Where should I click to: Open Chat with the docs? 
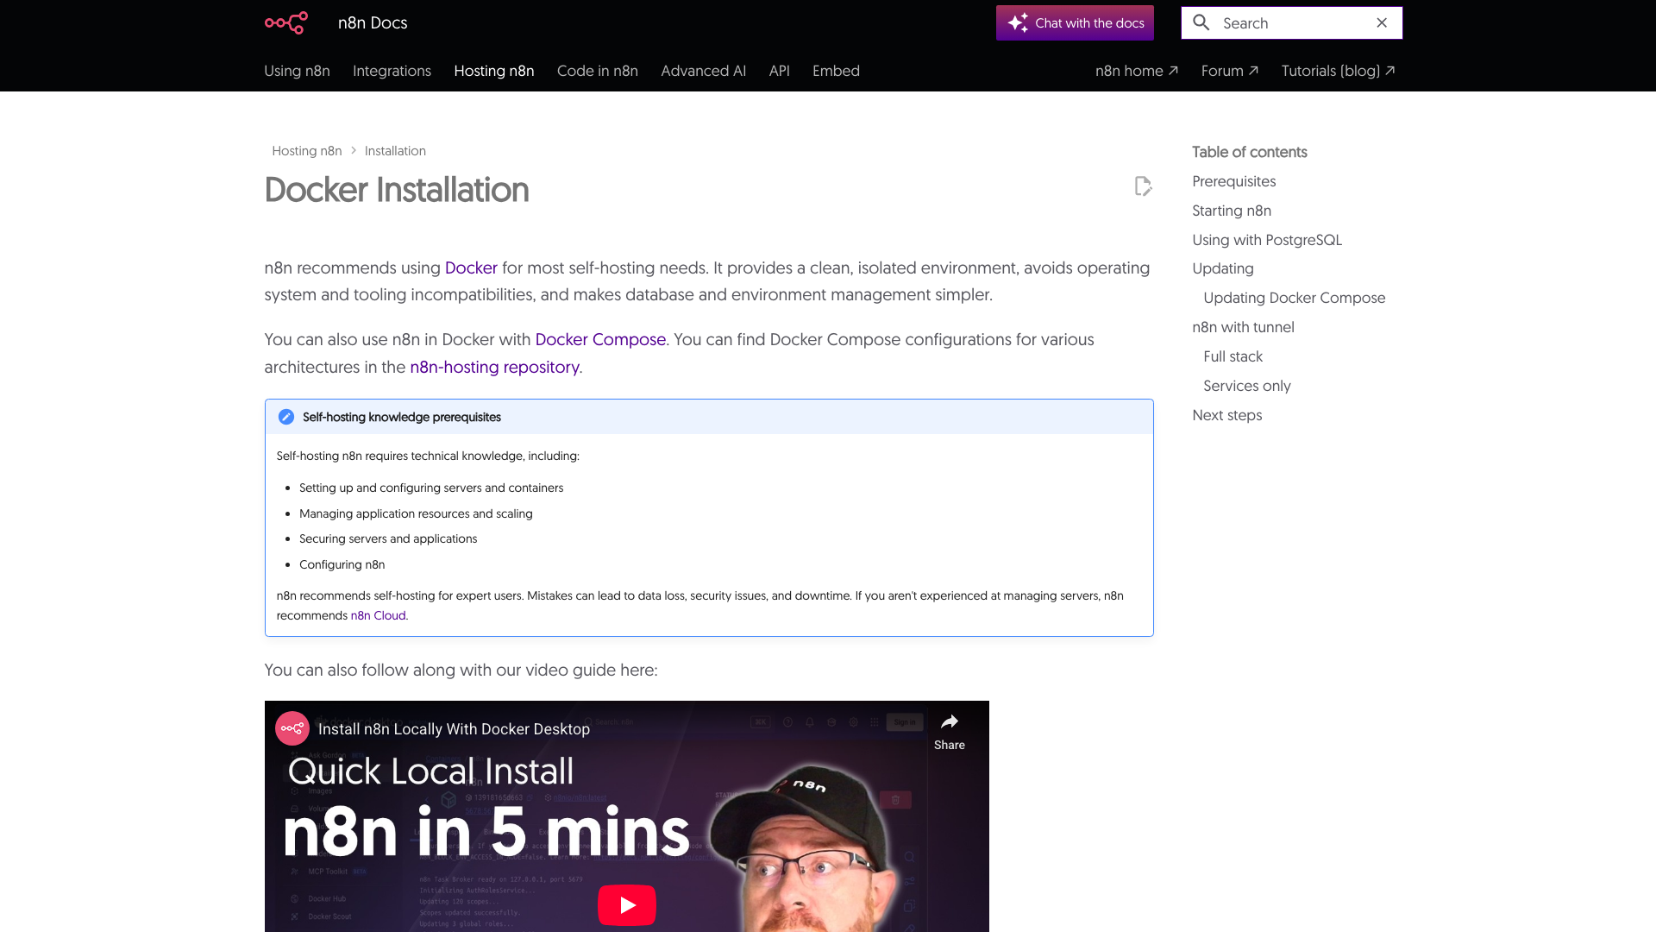point(1075,22)
